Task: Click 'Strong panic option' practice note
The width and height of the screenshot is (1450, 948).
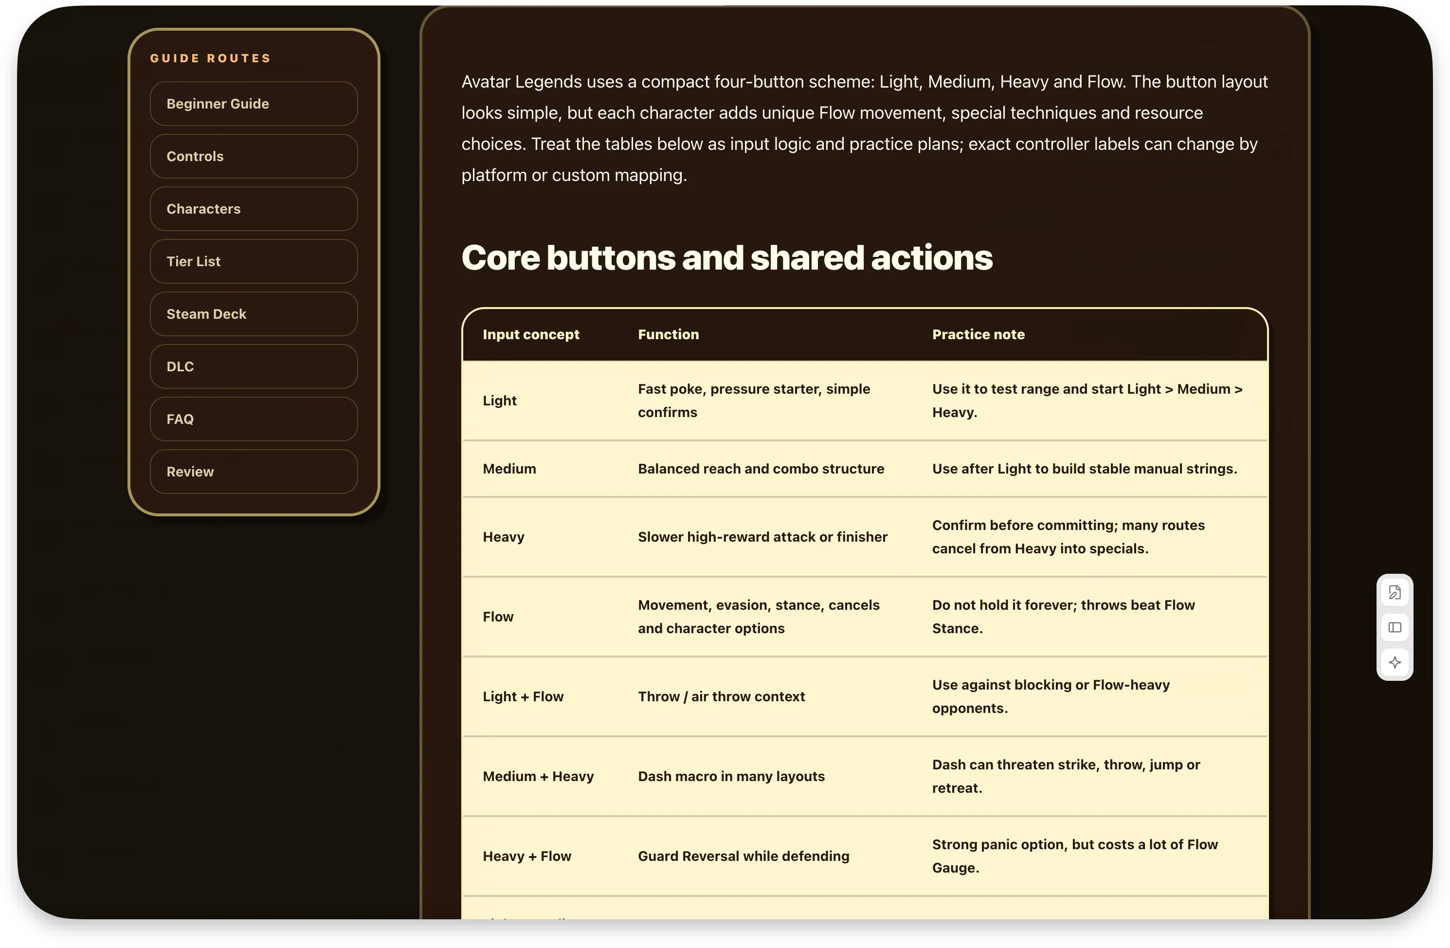Action: (x=1075, y=856)
